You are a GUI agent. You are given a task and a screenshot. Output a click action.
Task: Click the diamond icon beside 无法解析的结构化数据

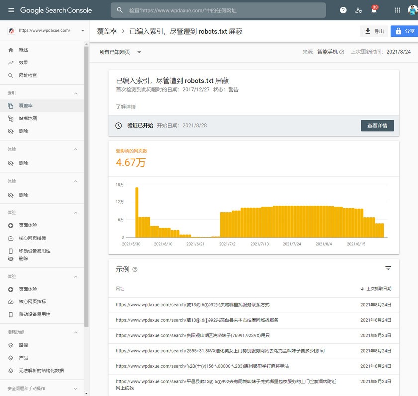[10, 371]
